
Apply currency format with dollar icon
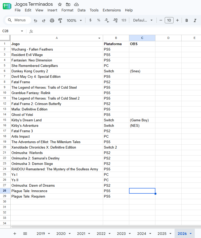click(x=90, y=20)
